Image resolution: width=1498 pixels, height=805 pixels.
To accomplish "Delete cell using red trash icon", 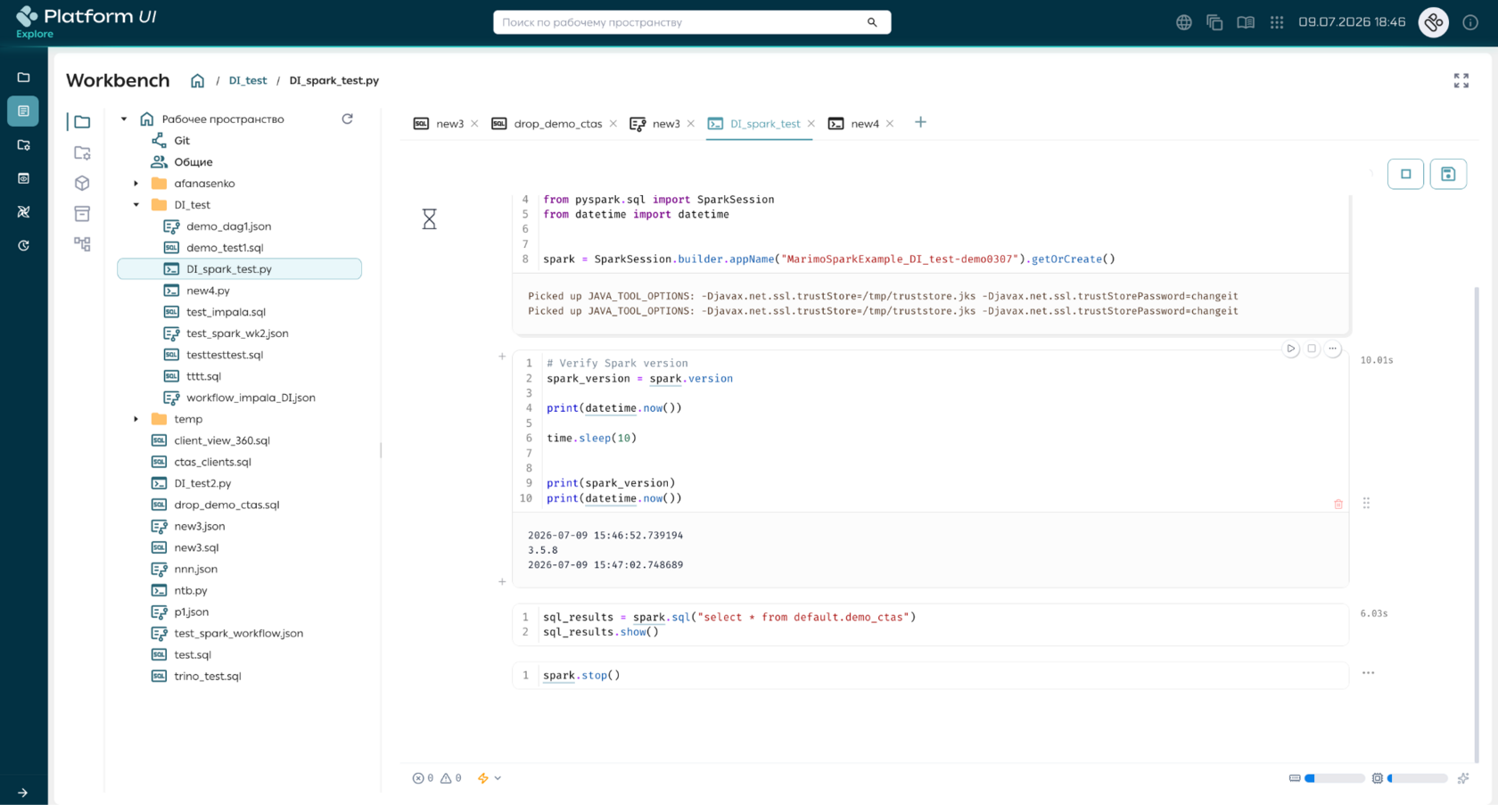I will [x=1338, y=504].
